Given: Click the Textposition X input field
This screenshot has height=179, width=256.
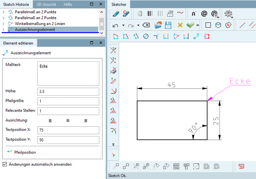Looking at the screenshot, I should [68, 130].
